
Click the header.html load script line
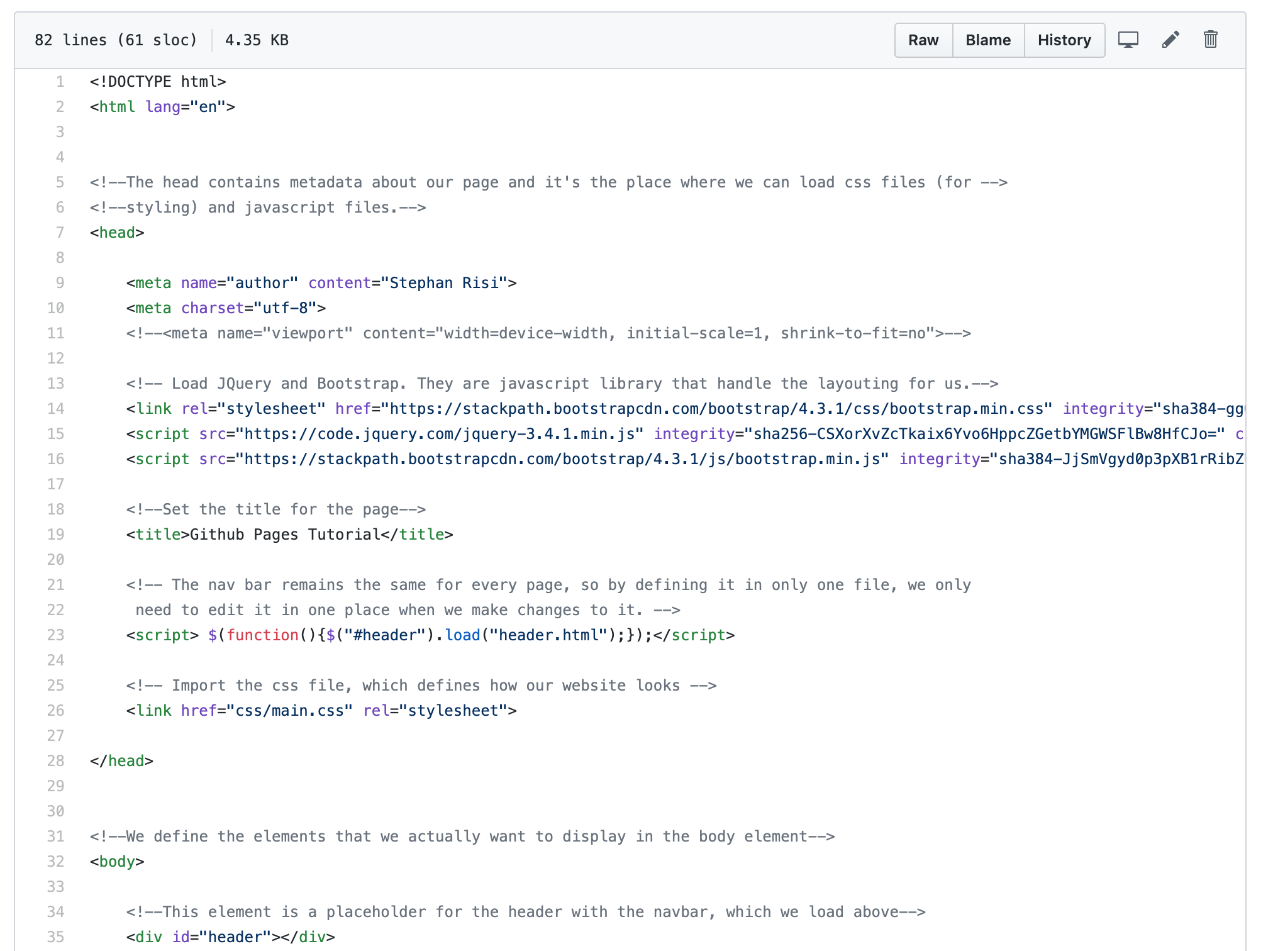430,635
